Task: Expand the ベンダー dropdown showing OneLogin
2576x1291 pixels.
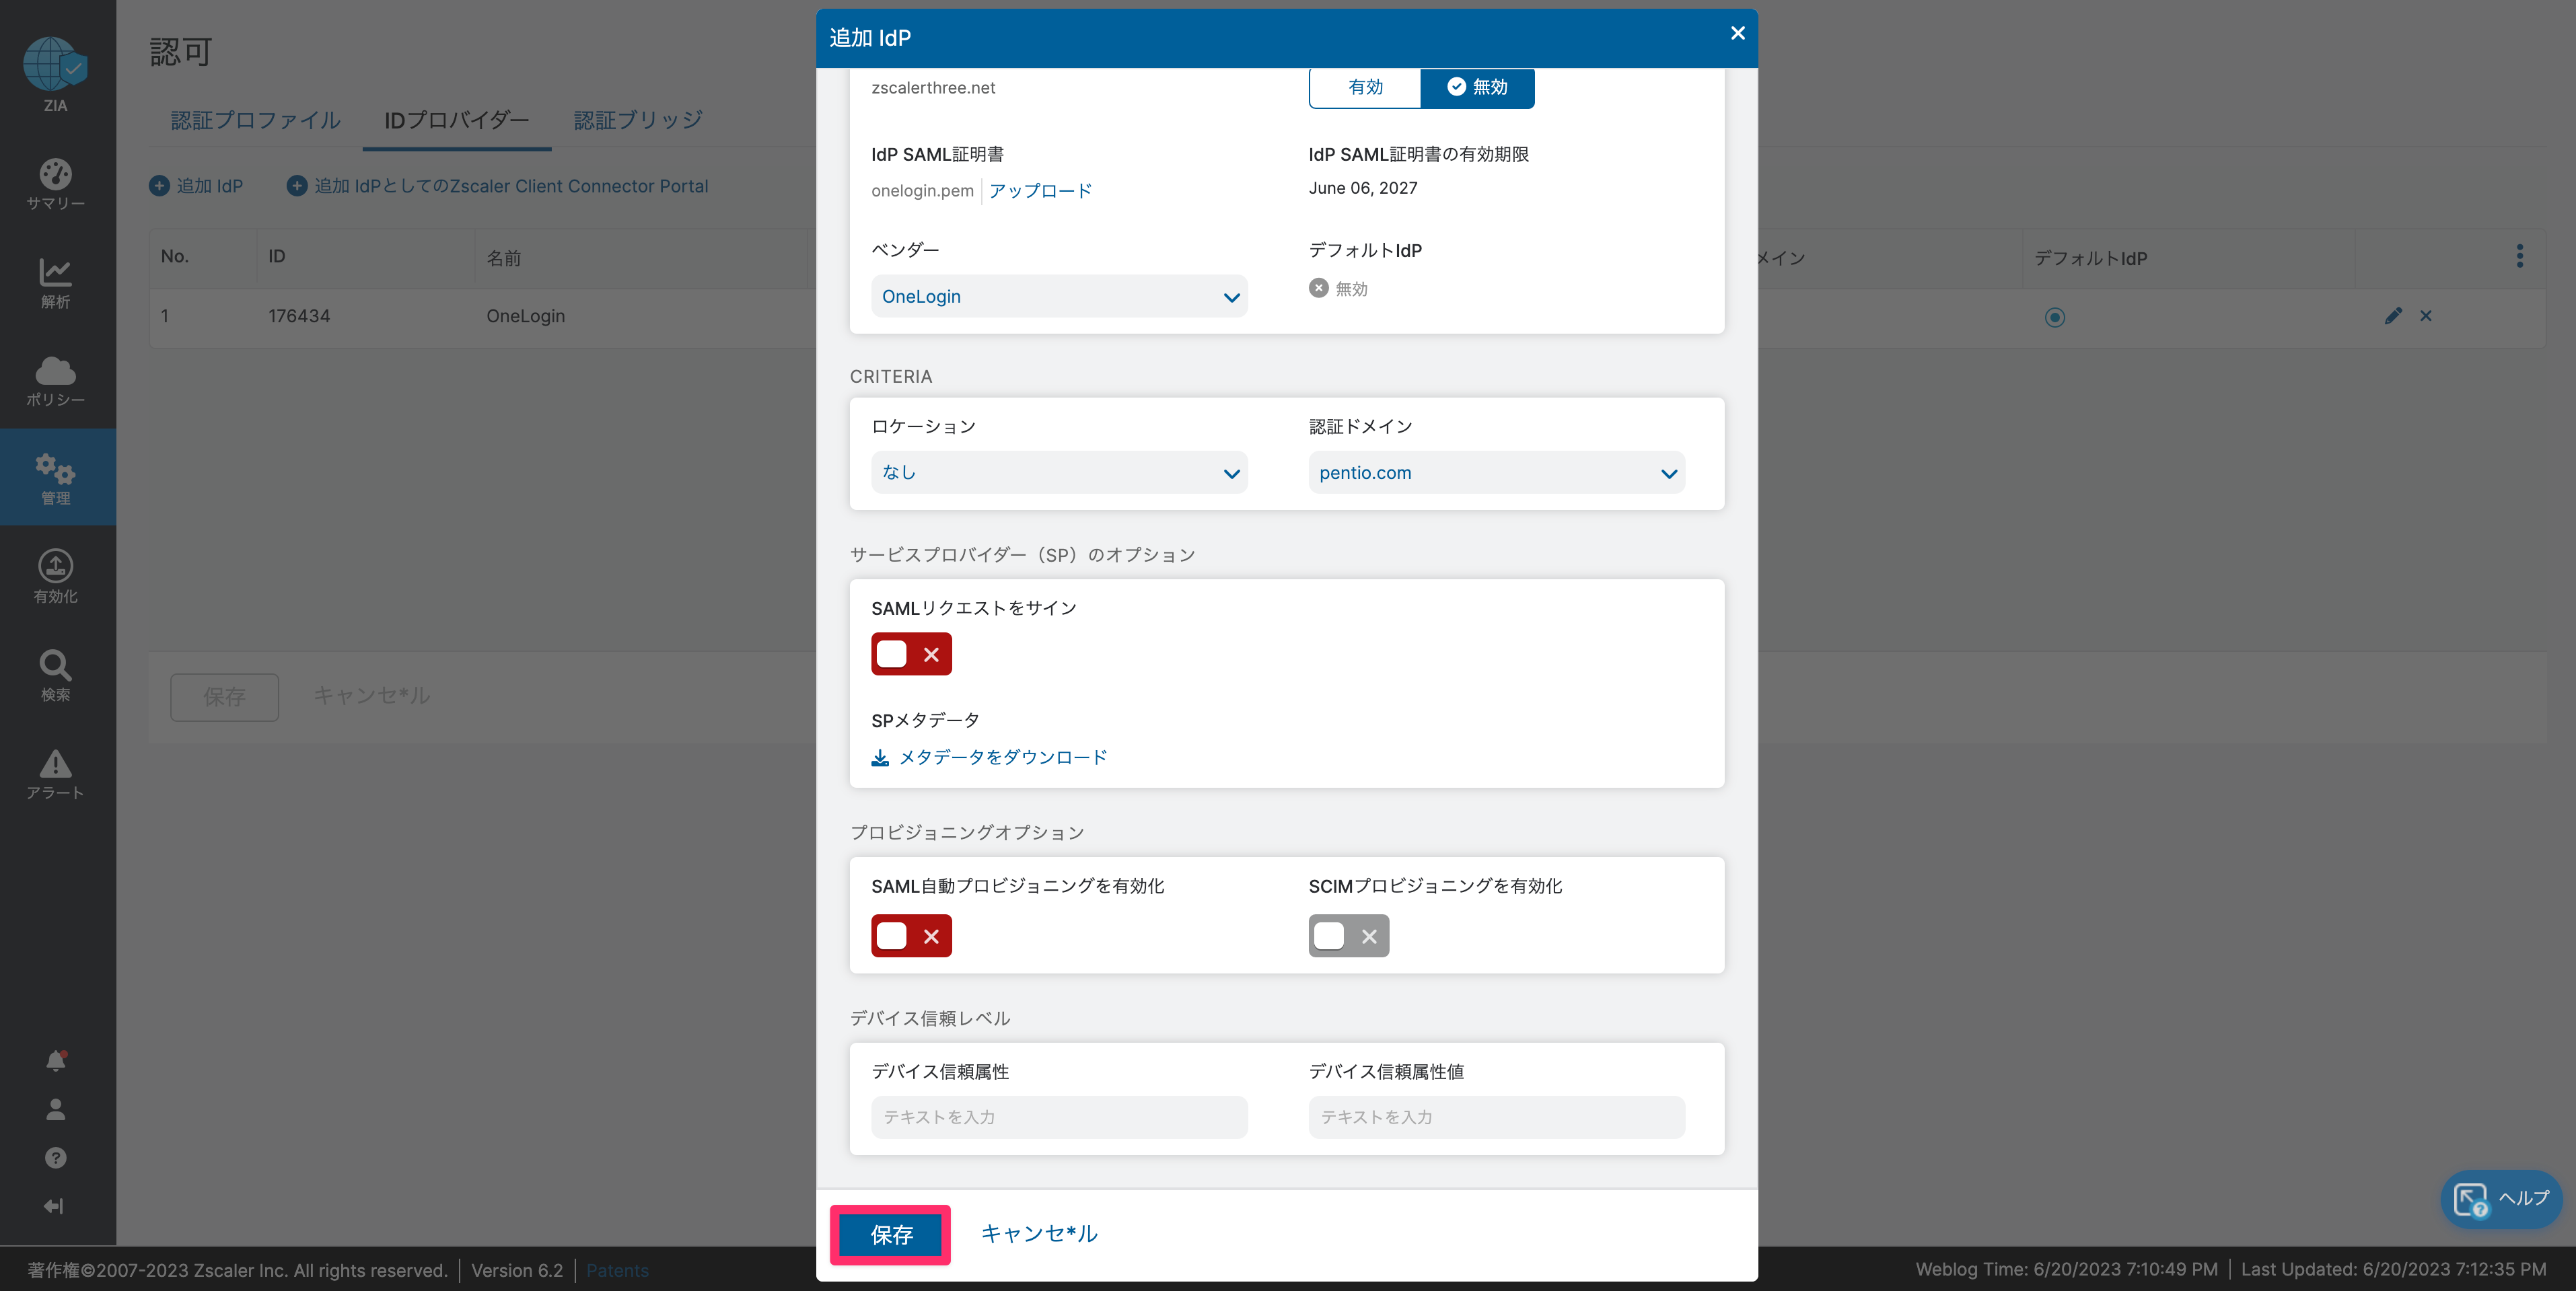Action: (1059, 296)
